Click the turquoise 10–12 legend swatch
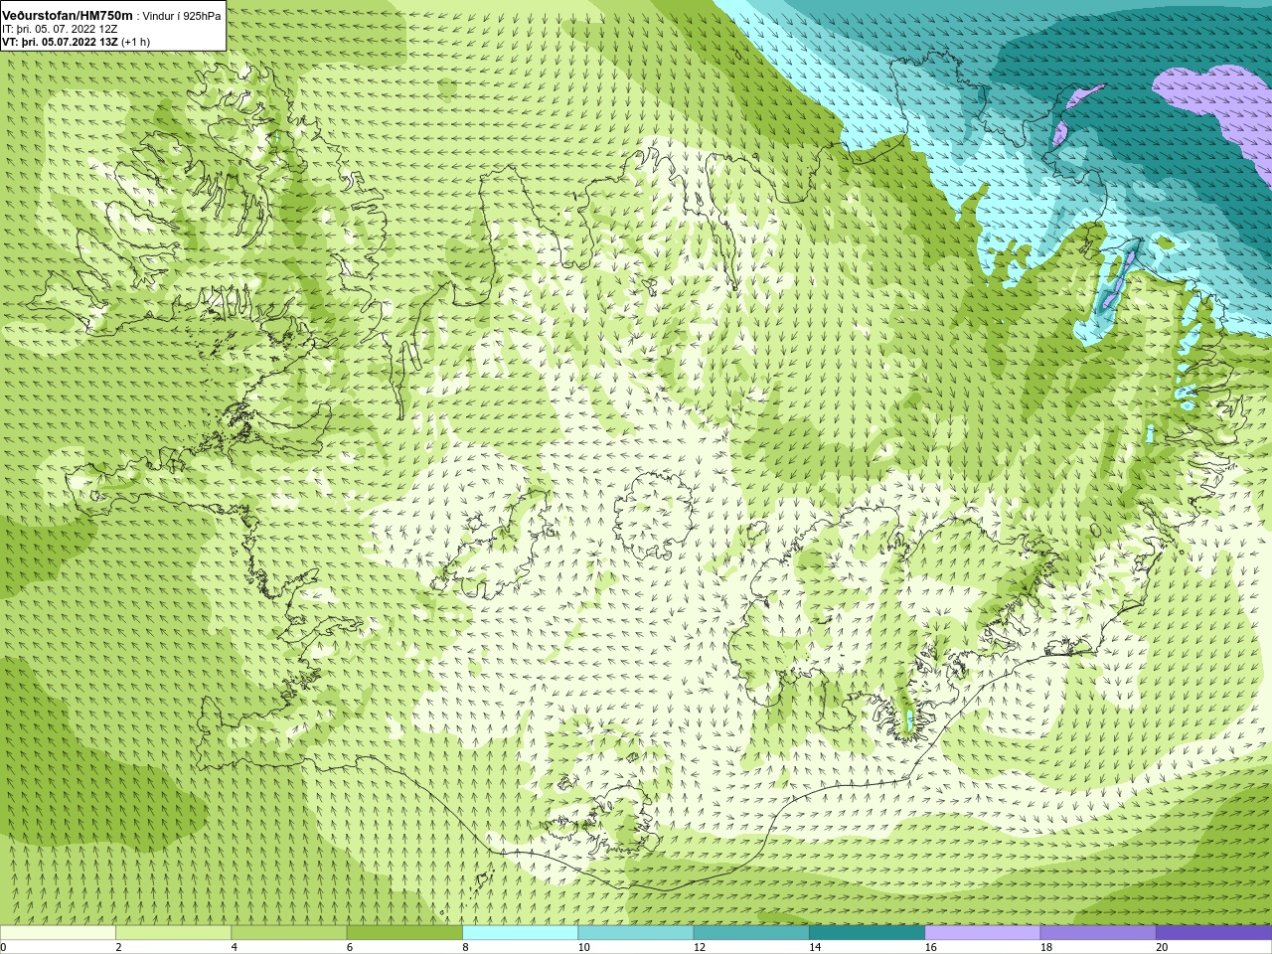This screenshot has height=954, width=1272. point(636,933)
